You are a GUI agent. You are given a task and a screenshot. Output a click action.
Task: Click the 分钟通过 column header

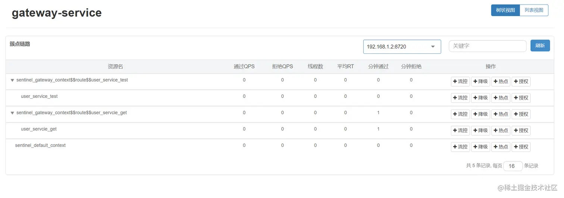[378, 66]
